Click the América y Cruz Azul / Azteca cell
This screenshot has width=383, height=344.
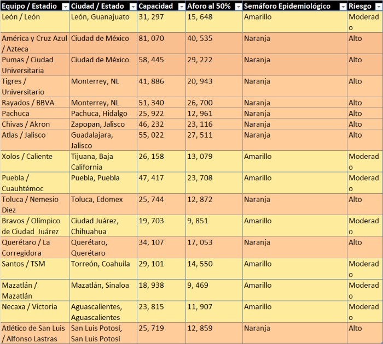[x=34, y=44]
